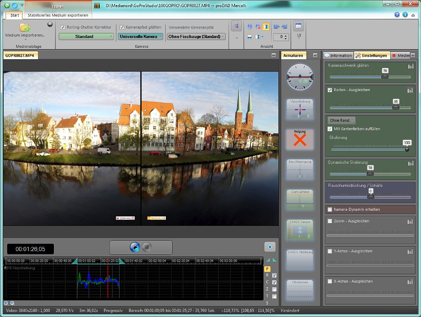Expand the Ohne Rand dropdown
The image size is (421, 317).
[x=341, y=121]
